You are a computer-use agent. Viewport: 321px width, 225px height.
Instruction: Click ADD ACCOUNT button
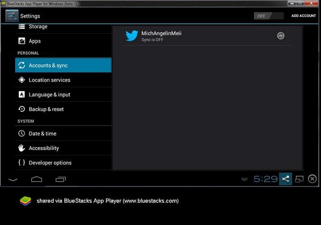point(303,16)
